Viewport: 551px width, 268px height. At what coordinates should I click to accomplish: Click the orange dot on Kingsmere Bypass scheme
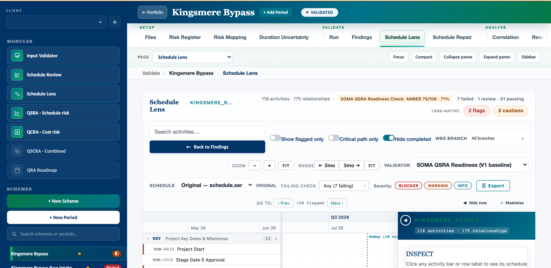79,254
